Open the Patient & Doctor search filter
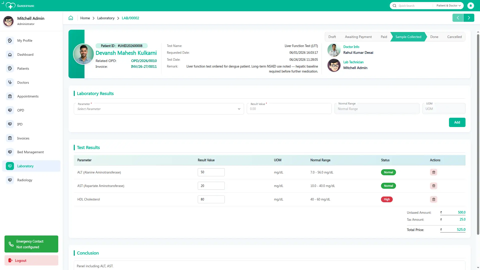 pyautogui.click(x=448, y=5)
